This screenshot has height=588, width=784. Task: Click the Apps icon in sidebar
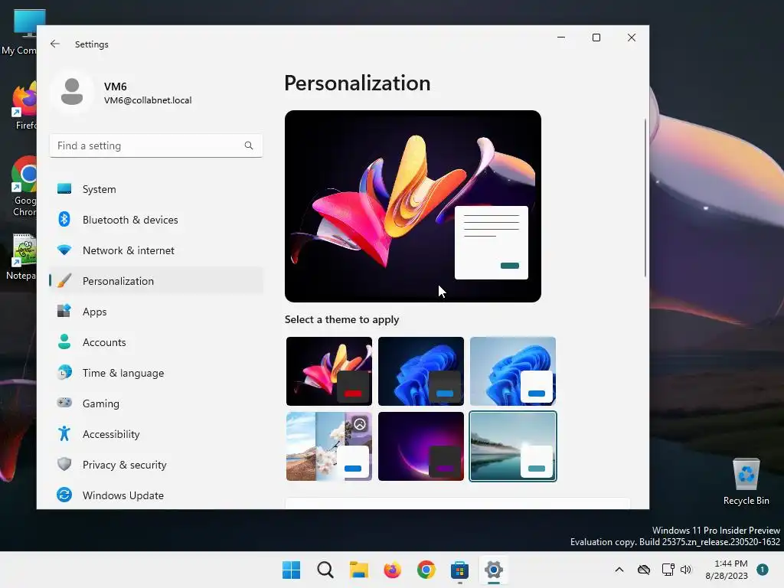tap(64, 311)
